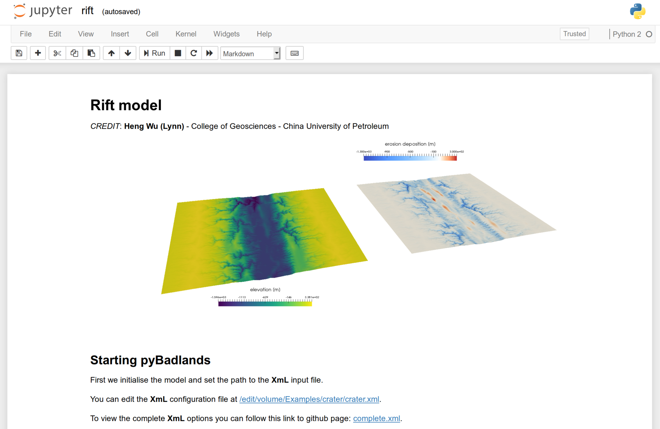Move the selected cell down
660x429 pixels.
pos(128,53)
